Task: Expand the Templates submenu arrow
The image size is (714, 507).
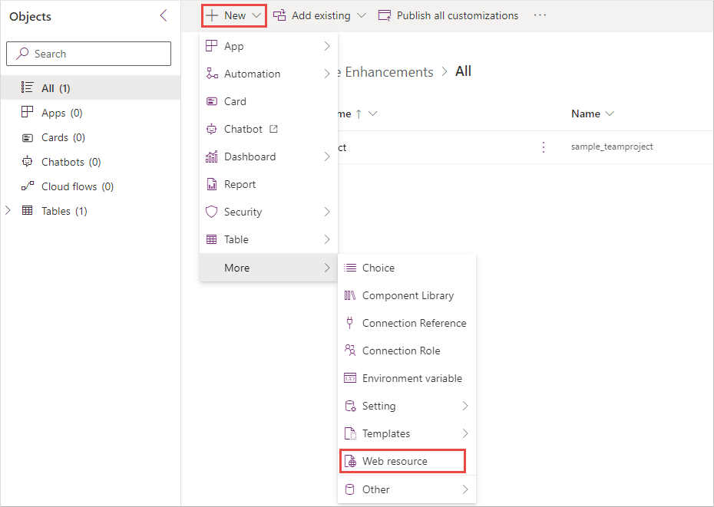Action: [465, 433]
